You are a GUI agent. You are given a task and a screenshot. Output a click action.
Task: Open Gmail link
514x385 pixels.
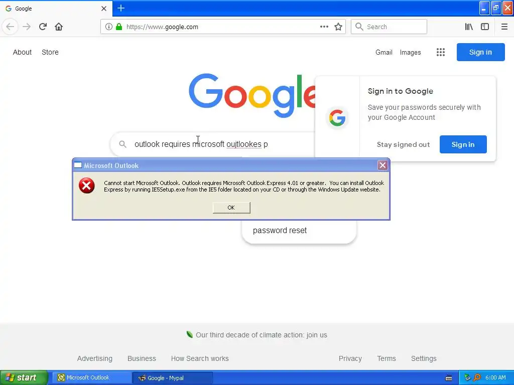384,52
